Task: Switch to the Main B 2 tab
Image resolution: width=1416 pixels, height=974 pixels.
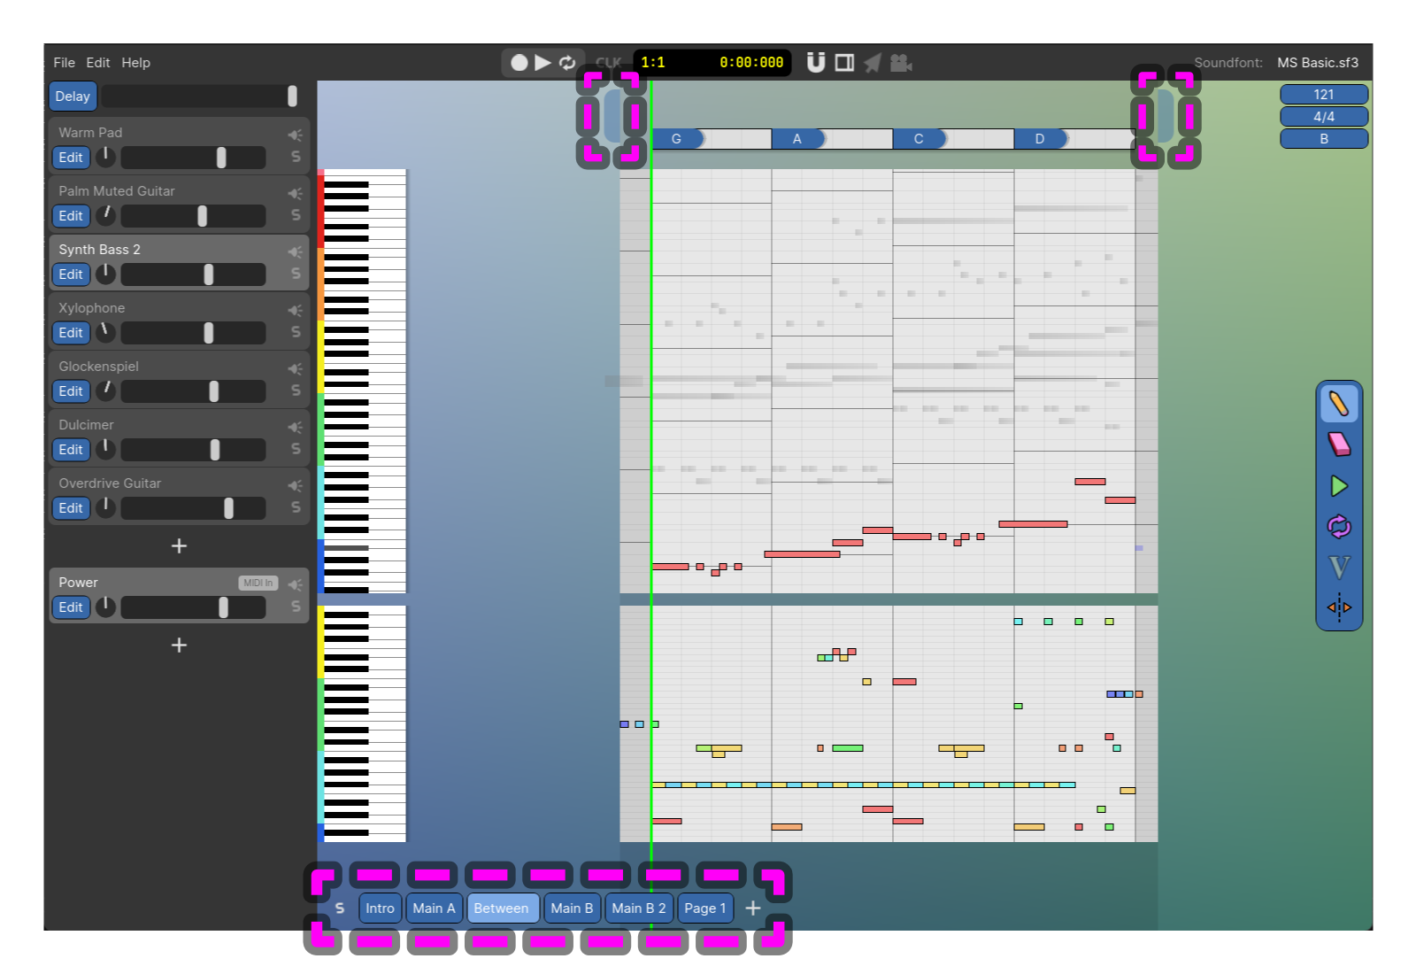Action: [x=638, y=908]
